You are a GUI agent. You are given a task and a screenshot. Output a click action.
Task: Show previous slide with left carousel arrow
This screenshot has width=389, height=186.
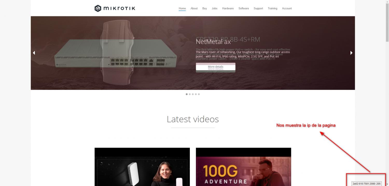(34, 53)
